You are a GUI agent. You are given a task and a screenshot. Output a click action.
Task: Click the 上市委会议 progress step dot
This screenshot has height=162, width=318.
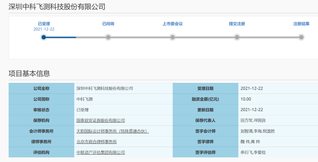(x=173, y=37)
